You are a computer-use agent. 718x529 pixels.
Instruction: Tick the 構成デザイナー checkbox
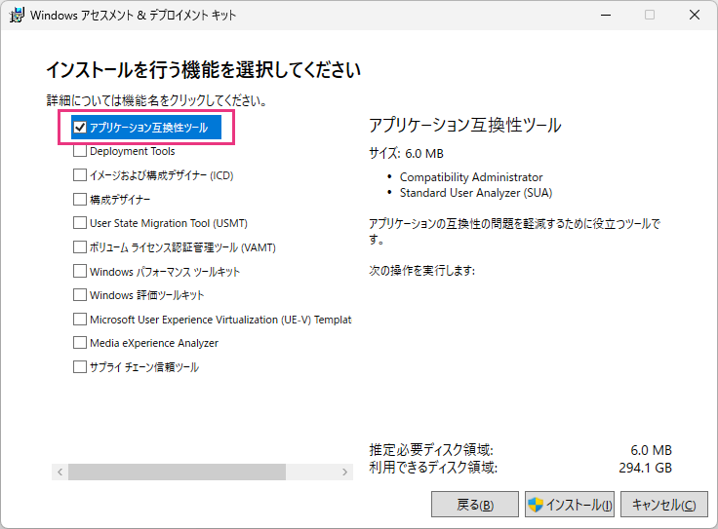(x=80, y=200)
